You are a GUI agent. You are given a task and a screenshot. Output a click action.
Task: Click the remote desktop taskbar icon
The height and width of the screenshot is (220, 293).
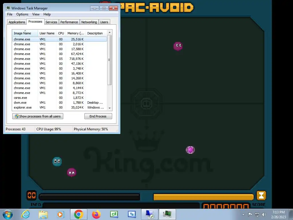point(149,214)
